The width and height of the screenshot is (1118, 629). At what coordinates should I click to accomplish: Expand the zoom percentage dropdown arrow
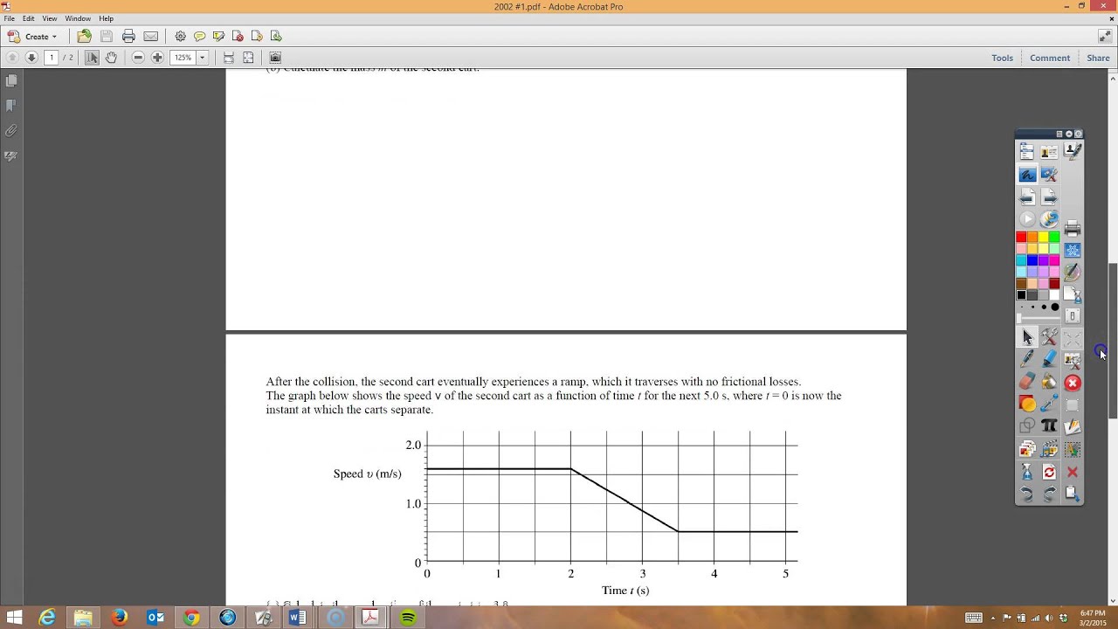(x=203, y=58)
